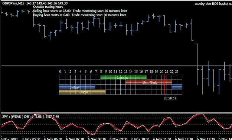Viewport: 232px width, 140px height.
Task: Click hour label 4 above session grid
Action: [81, 71]
